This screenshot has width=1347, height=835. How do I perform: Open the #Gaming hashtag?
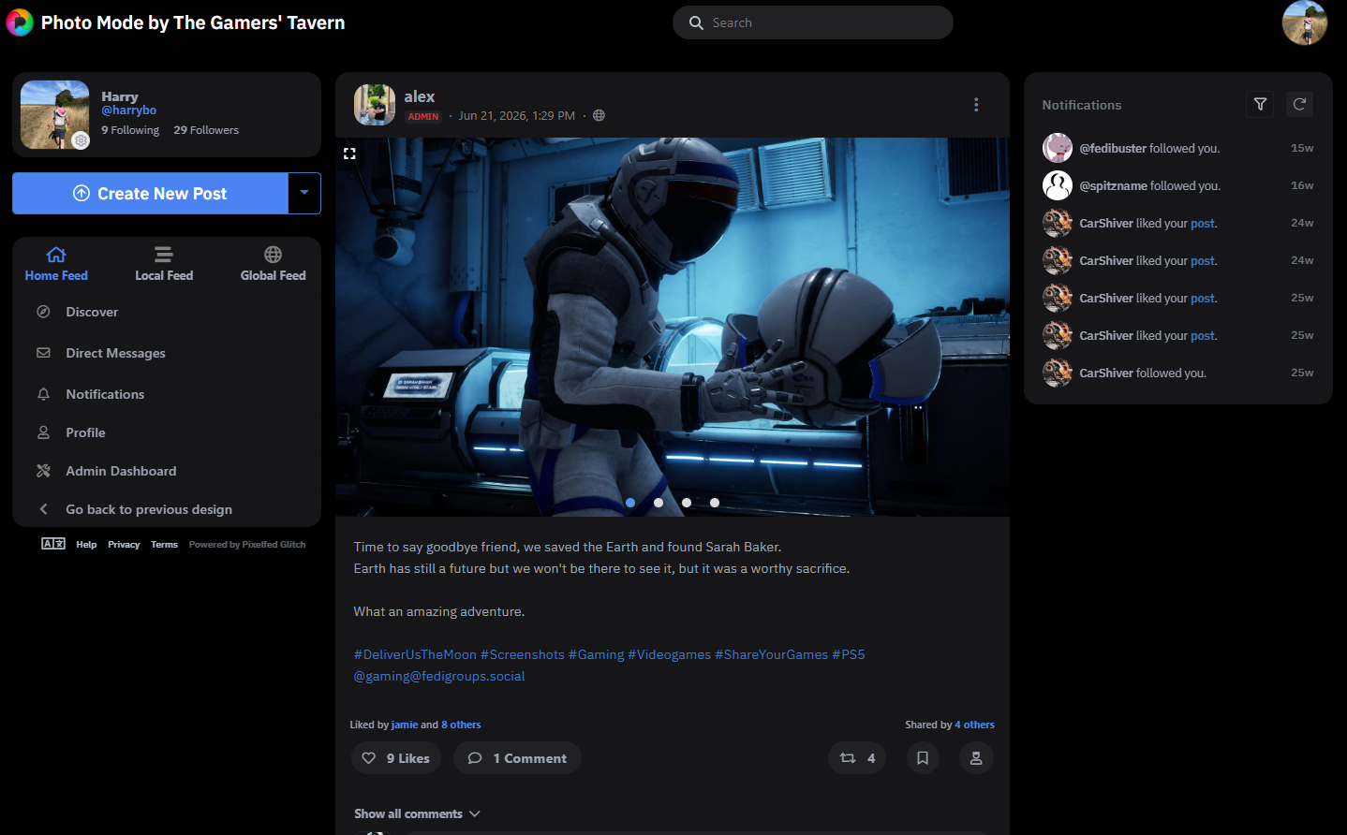pyautogui.click(x=596, y=654)
